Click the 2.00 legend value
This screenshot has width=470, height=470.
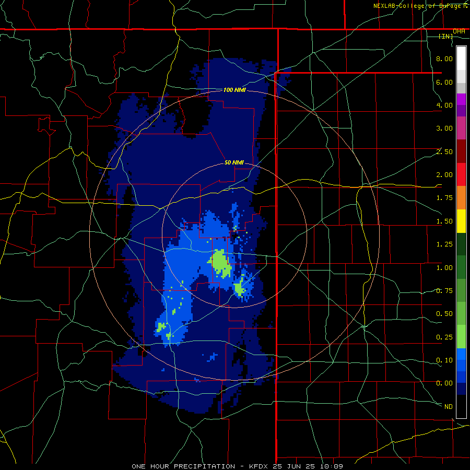tap(444, 175)
